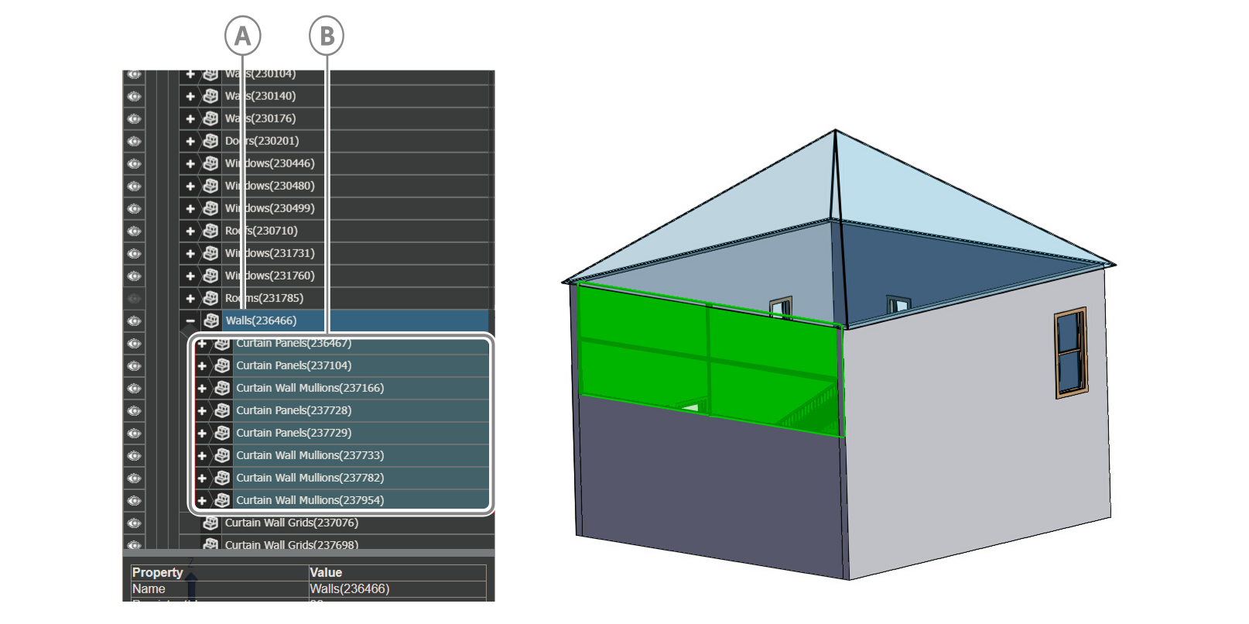The height and width of the screenshot is (624, 1249).
Task: Hide Roofs(230710) with its eye toggle
Action: [x=134, y=231]
